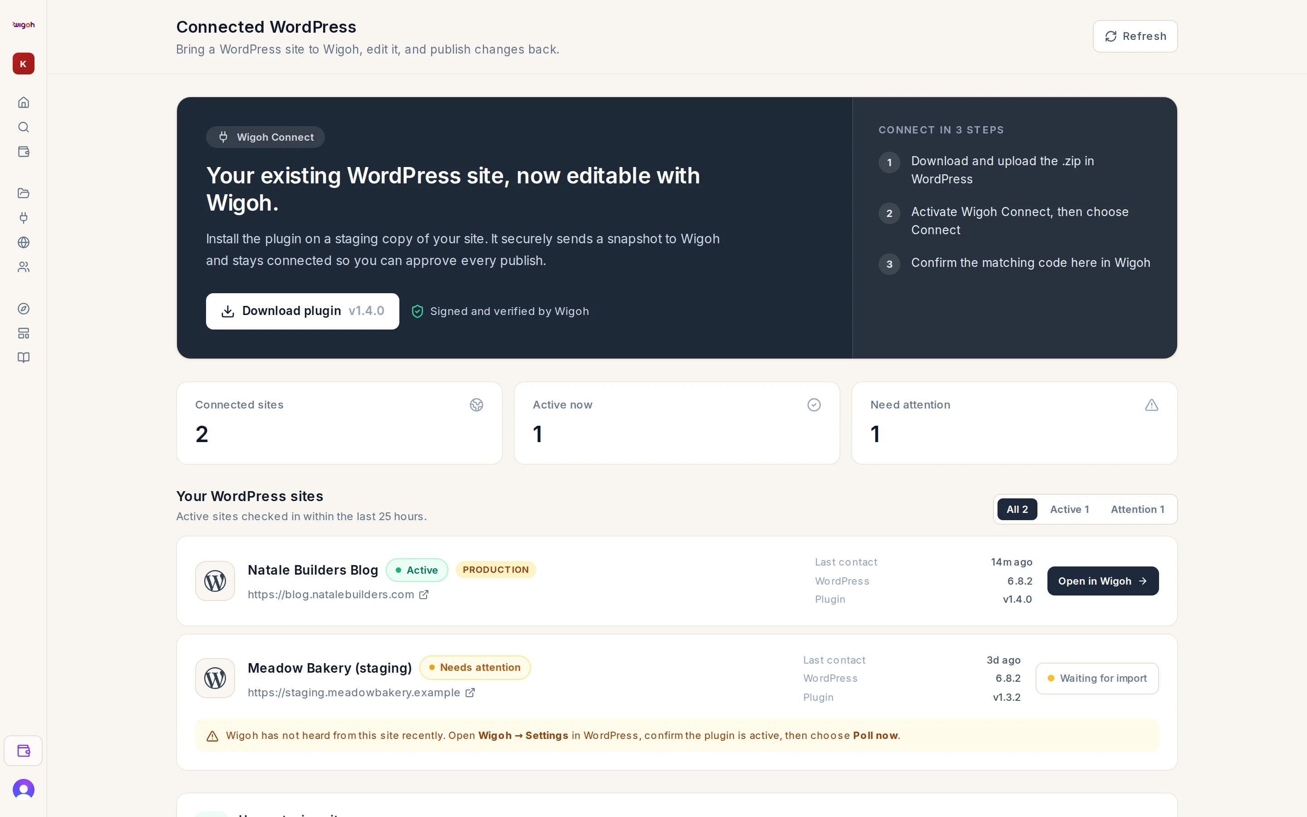The image size is (1307, 817).
Task: Switch to the Active 1 filter tab
Action: (1069, 509)
